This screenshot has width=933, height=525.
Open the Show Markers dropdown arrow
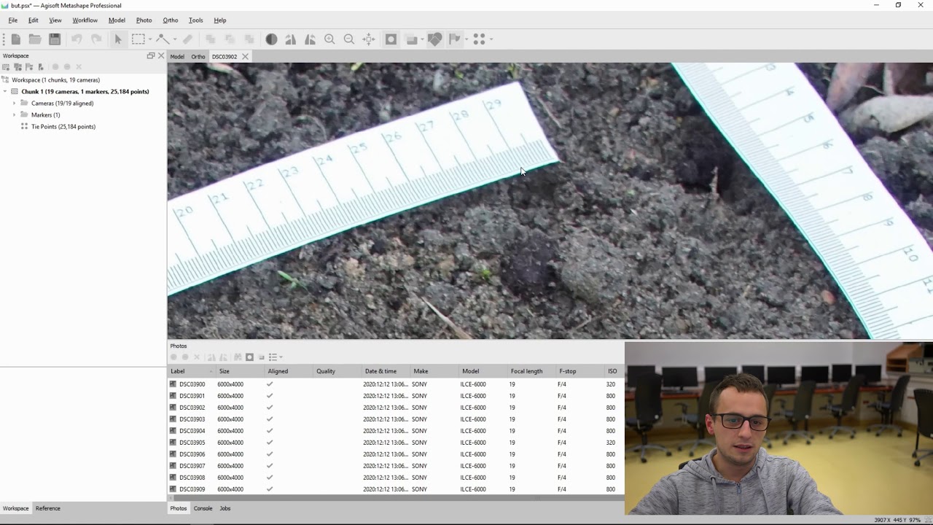coord(466,39)
